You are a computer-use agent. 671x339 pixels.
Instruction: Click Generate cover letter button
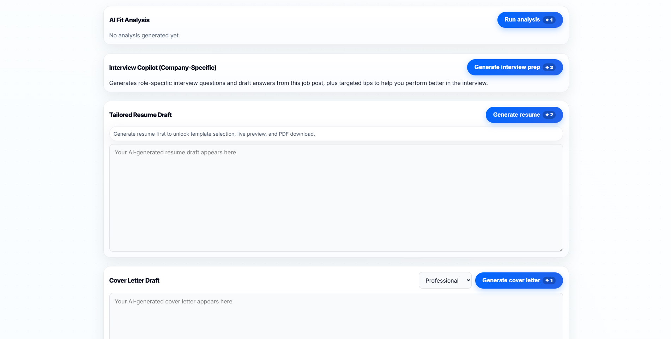pyautogui.click(x=519, y=281)
